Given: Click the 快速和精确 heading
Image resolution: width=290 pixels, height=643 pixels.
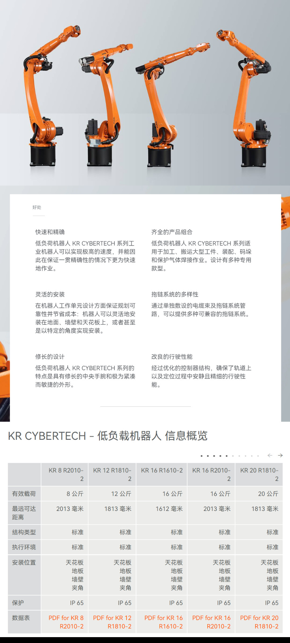Looking at the screenshot, I should coord(50,232).
